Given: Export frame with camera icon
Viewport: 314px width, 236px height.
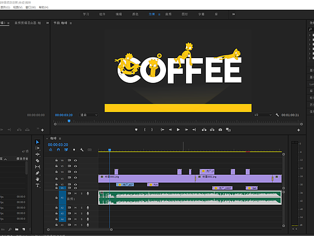Looking at the screenshot, I should [x=220, y=129].
